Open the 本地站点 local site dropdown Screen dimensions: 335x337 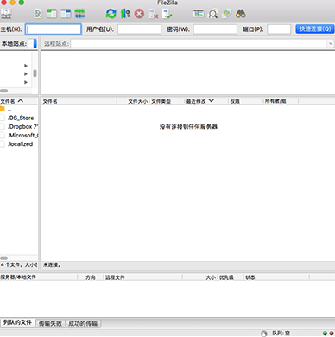coord(35,43)
